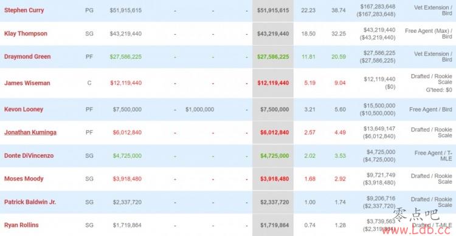This screenshot has width=456, height=236.
Task: Click Donte DiVincenzo name link
Action: (29, 155)
